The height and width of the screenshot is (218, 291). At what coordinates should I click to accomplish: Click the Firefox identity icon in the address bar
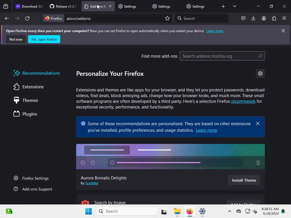pyautogui.click(x=53, y=18)
